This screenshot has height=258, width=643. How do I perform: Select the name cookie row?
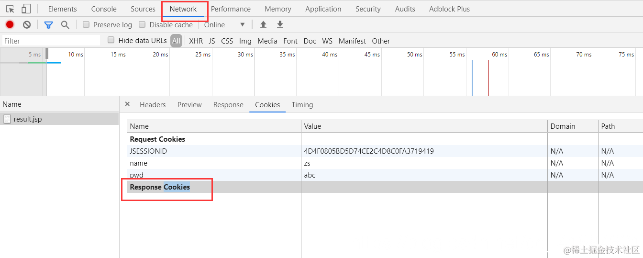coord(385,163)
